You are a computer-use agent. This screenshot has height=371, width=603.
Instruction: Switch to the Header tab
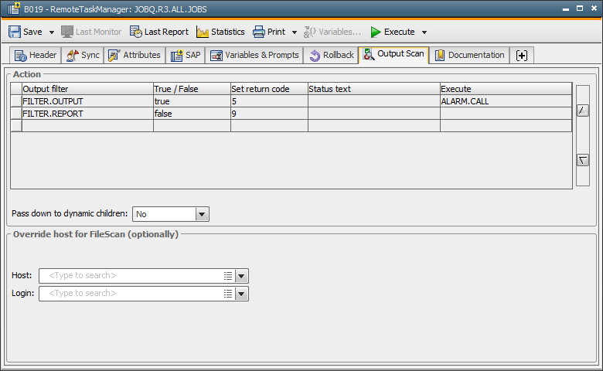click(36, 56)
